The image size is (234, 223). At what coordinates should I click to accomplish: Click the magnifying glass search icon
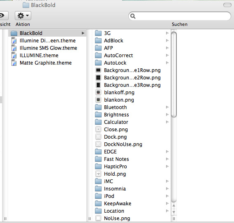pos(133,16)
